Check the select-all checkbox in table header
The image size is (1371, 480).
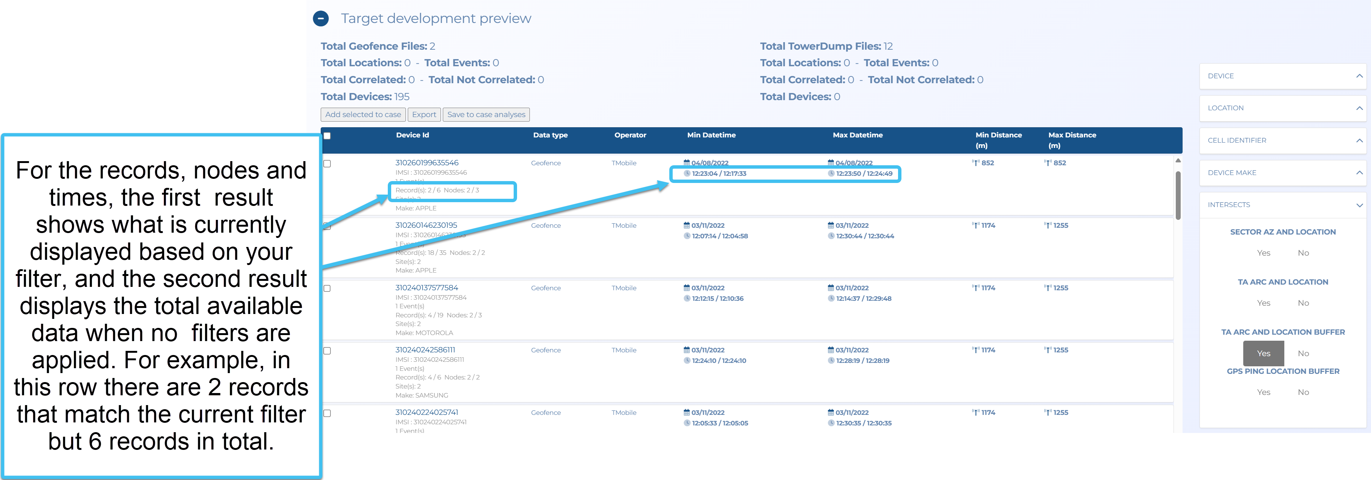tap(327, 136)
